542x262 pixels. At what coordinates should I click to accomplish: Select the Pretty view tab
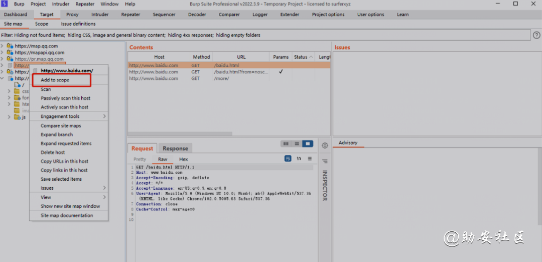140,159
